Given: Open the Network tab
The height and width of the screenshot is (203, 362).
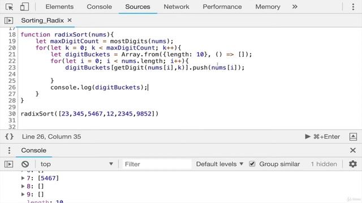Looking at the screenshot, I should click(x=176, y=7).
